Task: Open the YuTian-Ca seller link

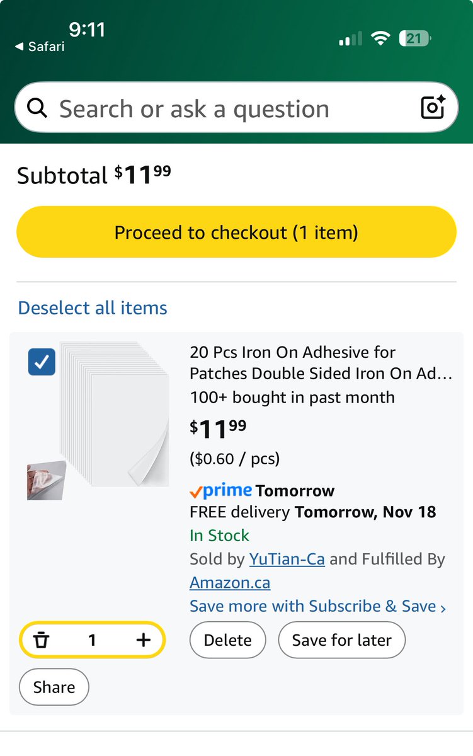Action: click(287, 559)
